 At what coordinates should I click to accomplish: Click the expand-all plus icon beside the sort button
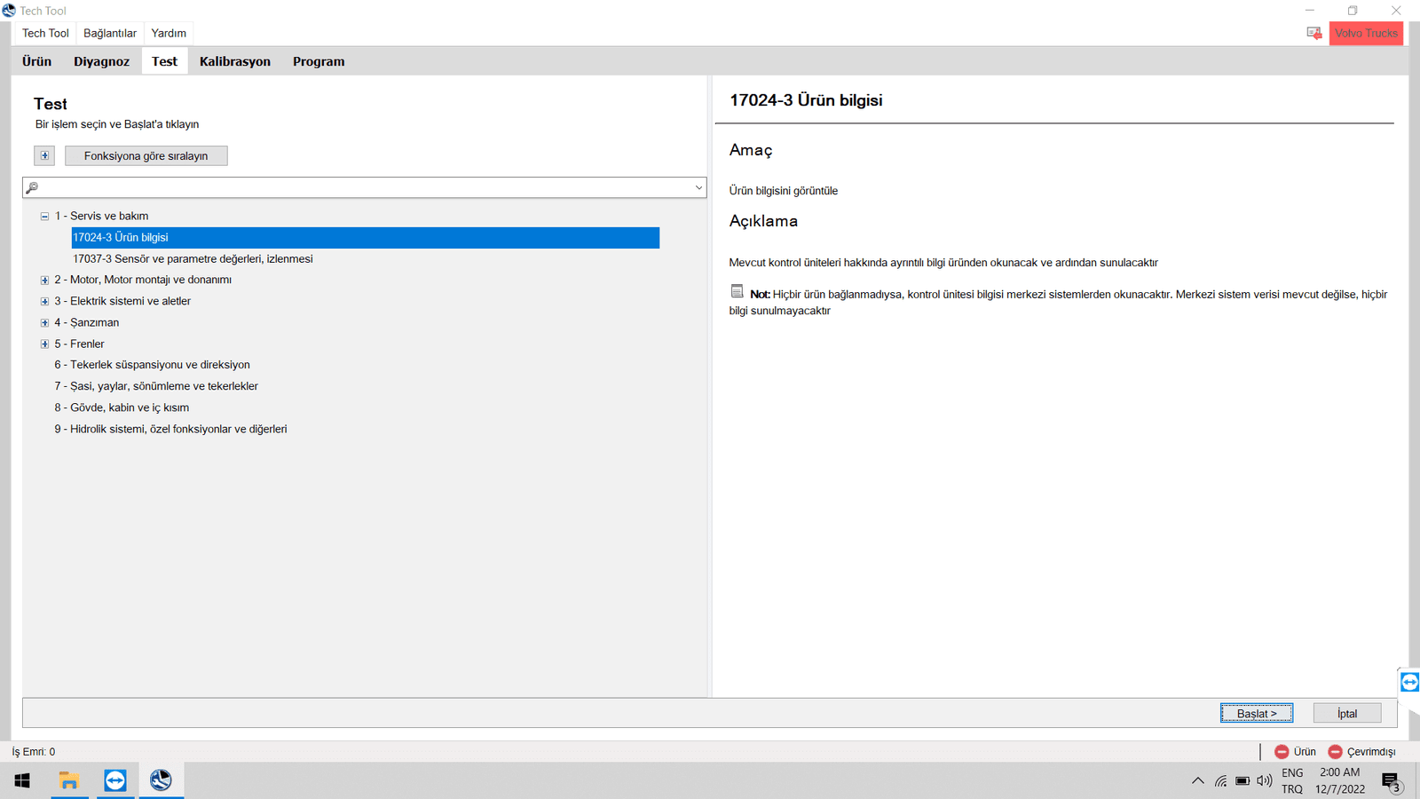[44, 155]
